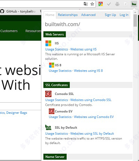Viewport: 139px width, 161px height.
Task: Open Usage Statistics for IIS
Action: pyautogui.click(x=57, y=49)
